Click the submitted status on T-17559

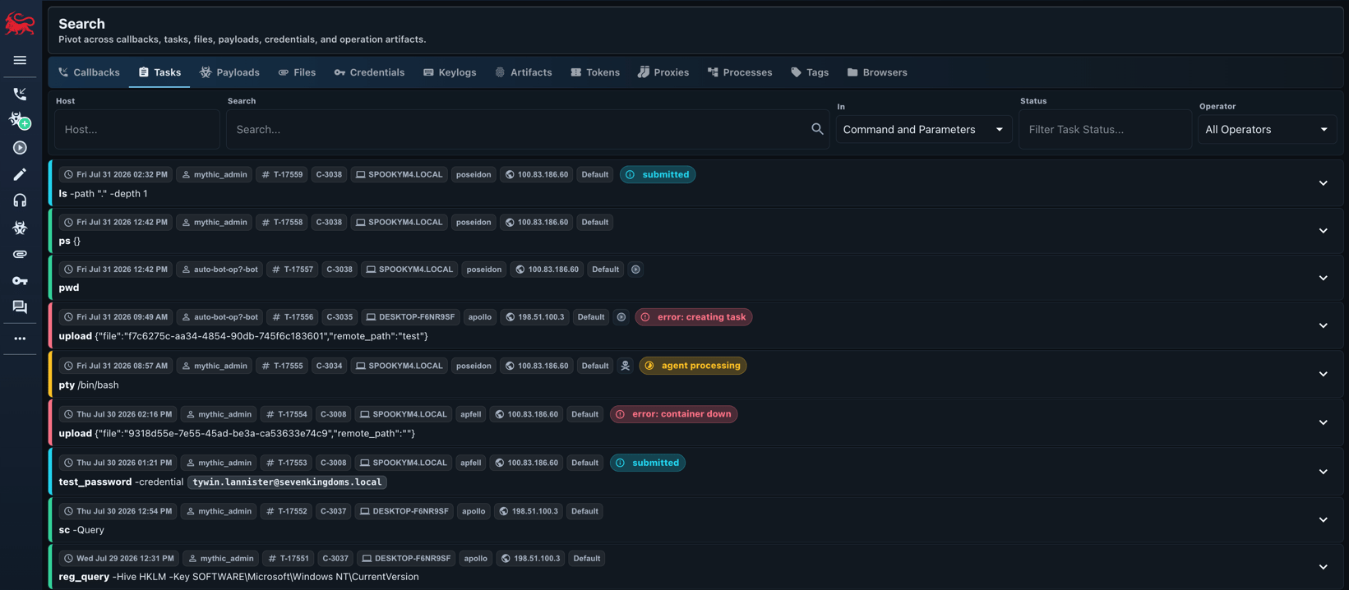tap(658, 174)
